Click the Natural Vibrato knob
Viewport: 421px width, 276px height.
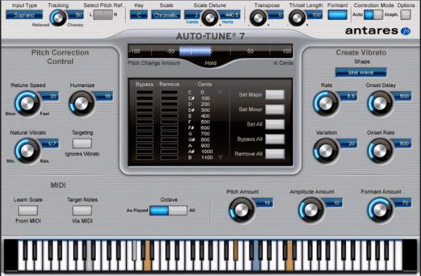pyautogui.click(x=27, y=151)
